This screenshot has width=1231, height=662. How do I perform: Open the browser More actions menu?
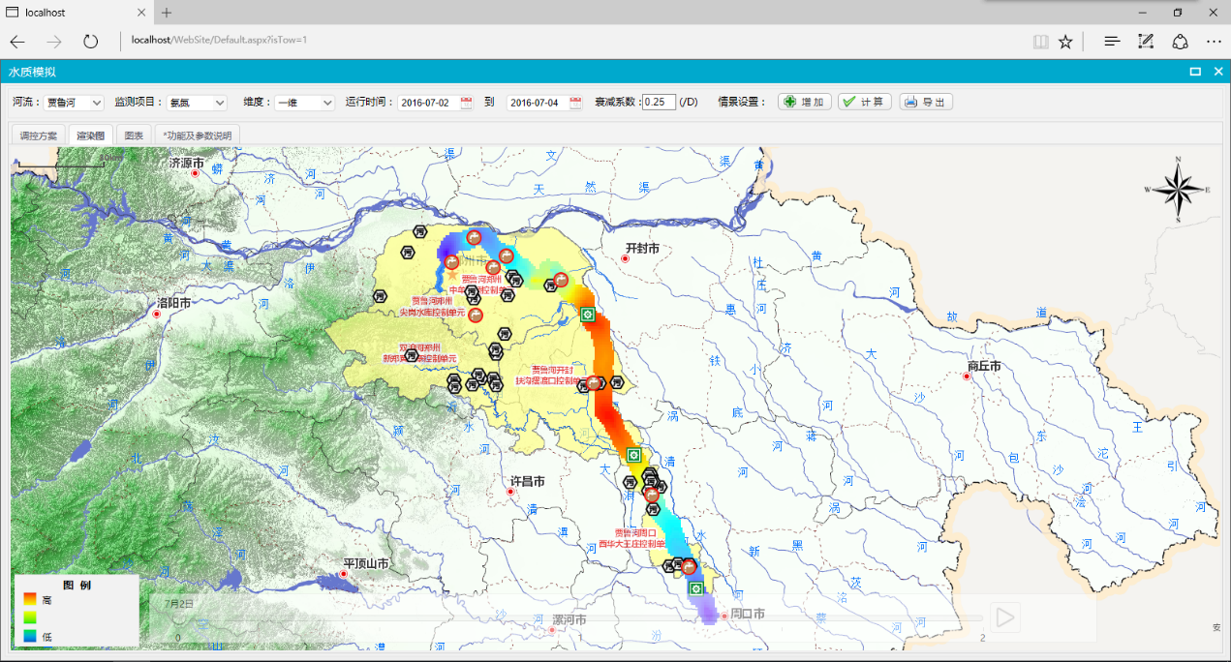point(1213,41)
